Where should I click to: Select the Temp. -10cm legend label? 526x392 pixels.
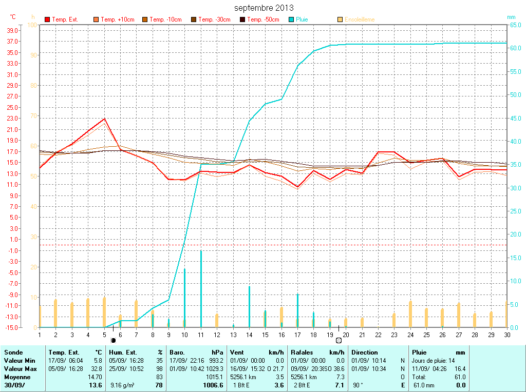[x=165, y=19]
